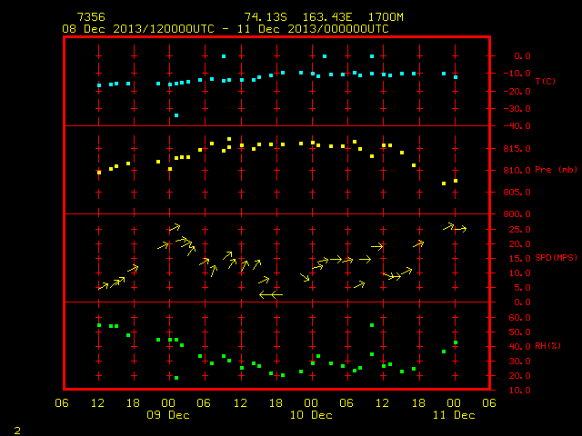This screenshot has width=582, height=436.
Task: Click the page number 2 at bottom-left
Action: click(x=17, y=431)
